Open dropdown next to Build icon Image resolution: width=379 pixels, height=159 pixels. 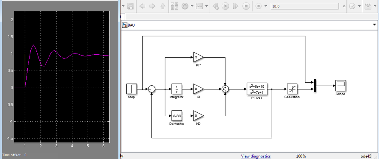click(x=376, y=6)
